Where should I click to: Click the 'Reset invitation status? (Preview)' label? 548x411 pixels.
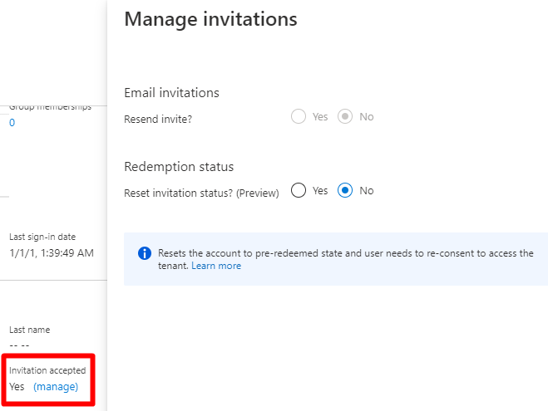(201, 192)
